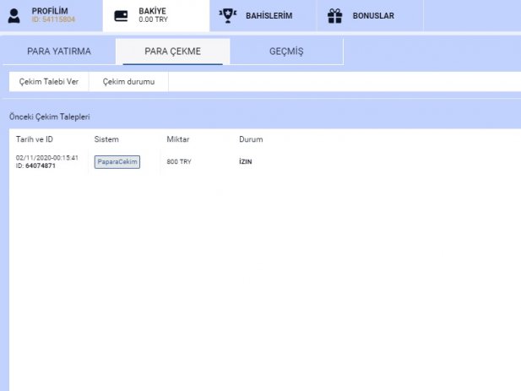Switch to the PARA YATIRMA tab
Image resolution: width=521 pixels, height=391 pixels.
59,52
